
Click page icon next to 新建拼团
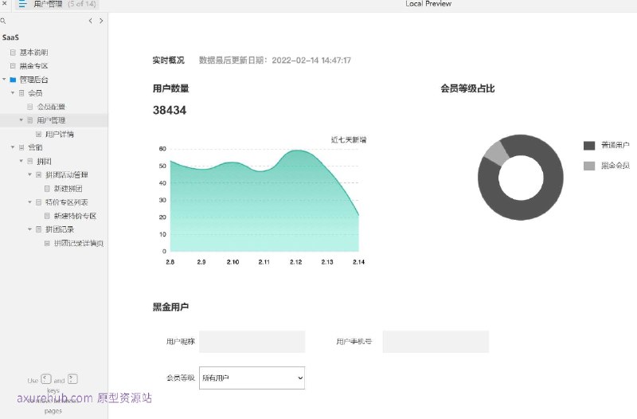(47, 189)
